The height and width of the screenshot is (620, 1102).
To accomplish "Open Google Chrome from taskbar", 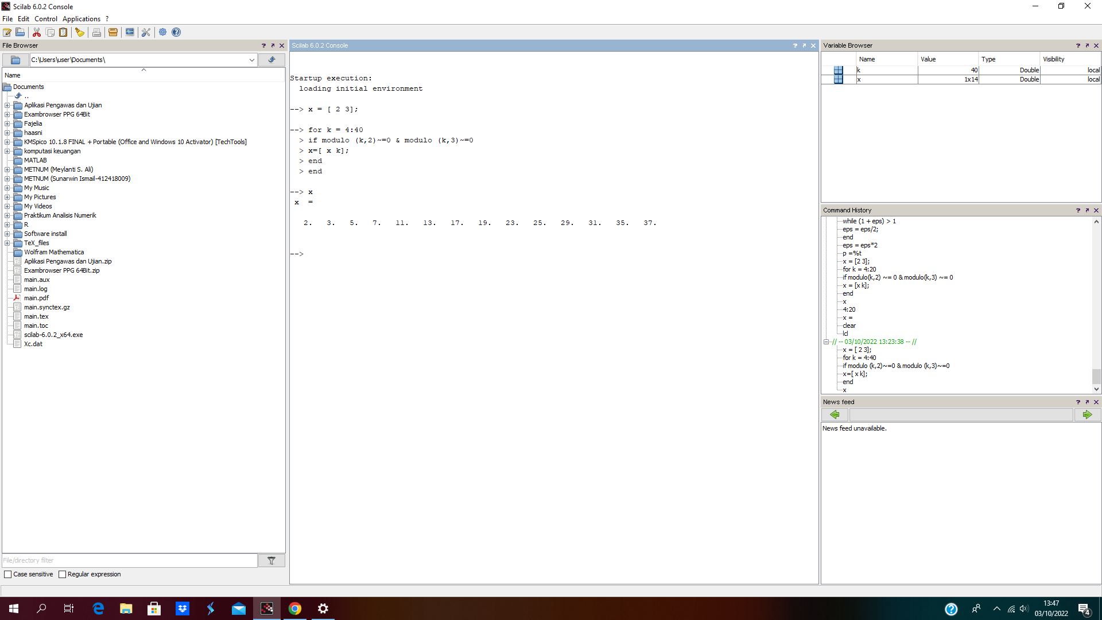I will click(x=295, y=609).
